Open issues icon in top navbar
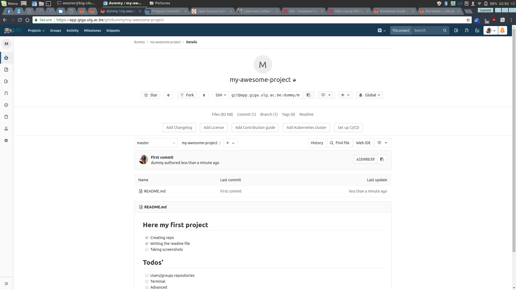516x290 pixels. [x=456, y=30]
